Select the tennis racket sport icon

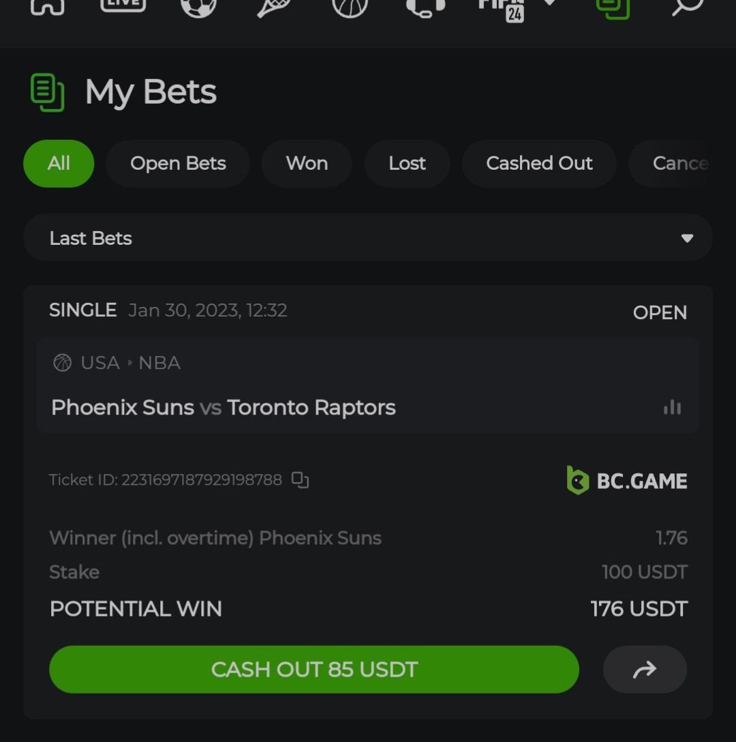(x=273, y=5)
